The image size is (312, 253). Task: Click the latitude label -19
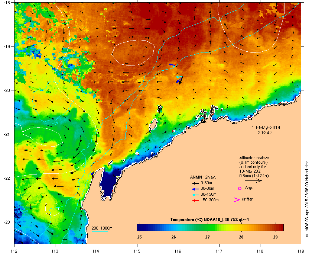pos(7,47)
